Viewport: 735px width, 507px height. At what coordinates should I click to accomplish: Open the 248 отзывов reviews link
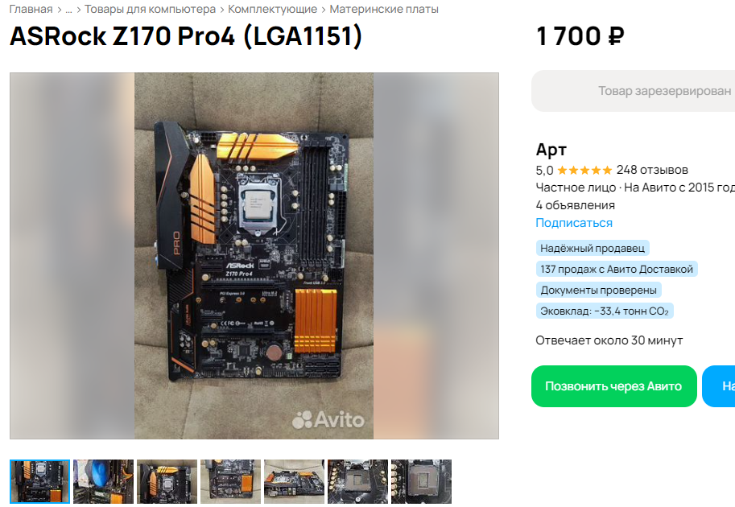(x=652, y=170)
